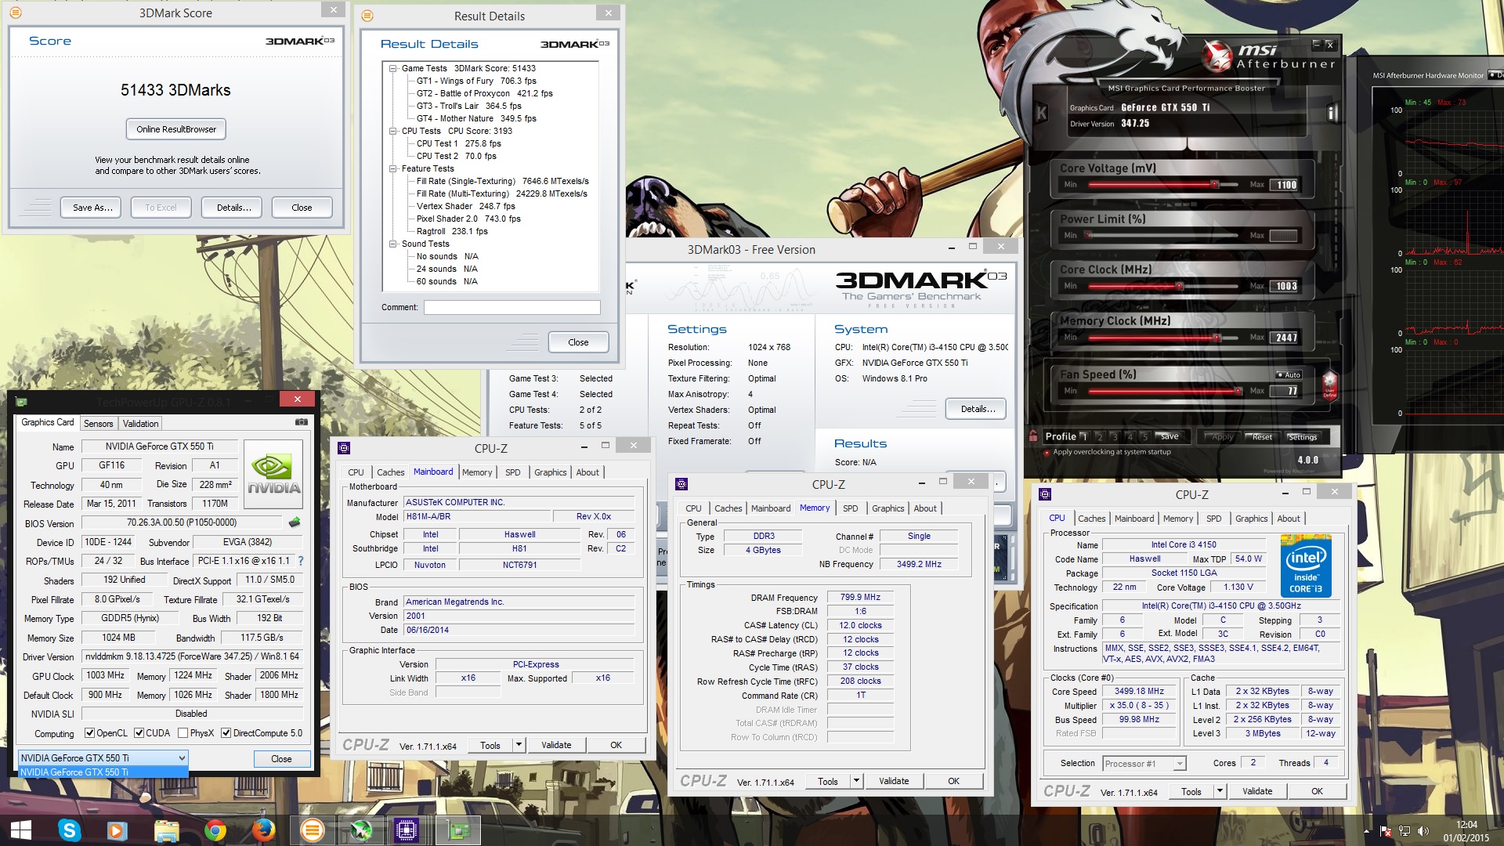Click GPU-Z BIOS save chip icon
The width and height of the screenshot is (1504, 846).
point(295,522)
